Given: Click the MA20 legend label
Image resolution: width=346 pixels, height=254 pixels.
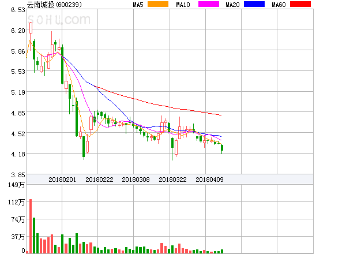Looking at the screenshot, I should click(232, 5).
